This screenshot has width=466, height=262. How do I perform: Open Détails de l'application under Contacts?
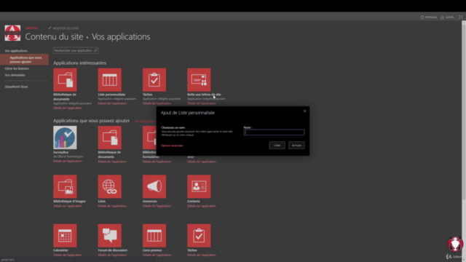(x=202, y=206)
